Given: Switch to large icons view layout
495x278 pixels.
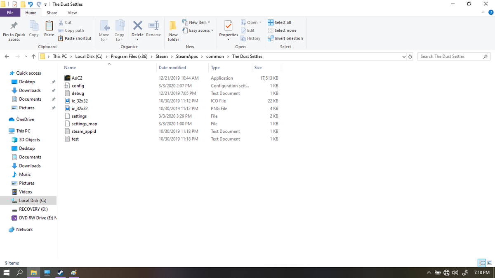Looking at the screenshot, I should pos(490,263).
